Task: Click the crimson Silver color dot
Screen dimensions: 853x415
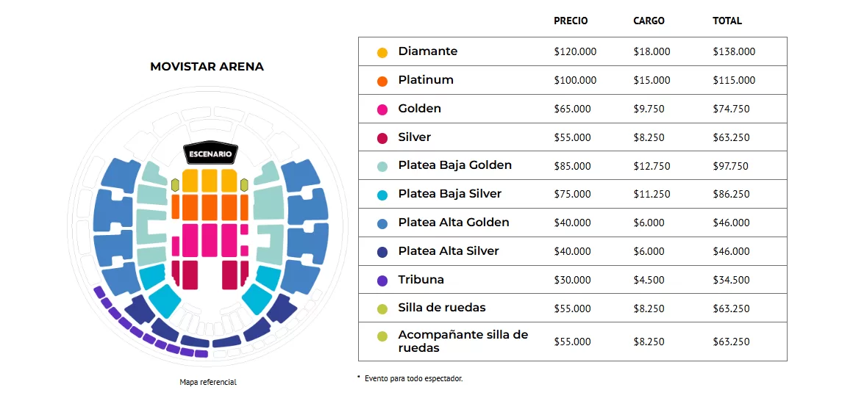Action: tap(382, 139)
